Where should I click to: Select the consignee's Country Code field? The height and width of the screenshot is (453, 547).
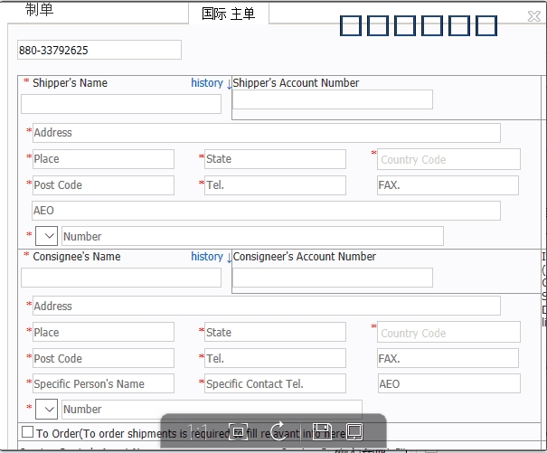point(448,333)
